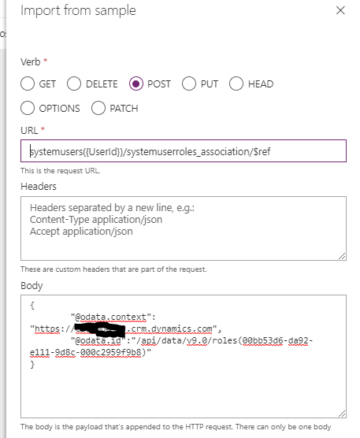Click the @odata.context key in Body
The image size is (360, 438).
[111, 317]
